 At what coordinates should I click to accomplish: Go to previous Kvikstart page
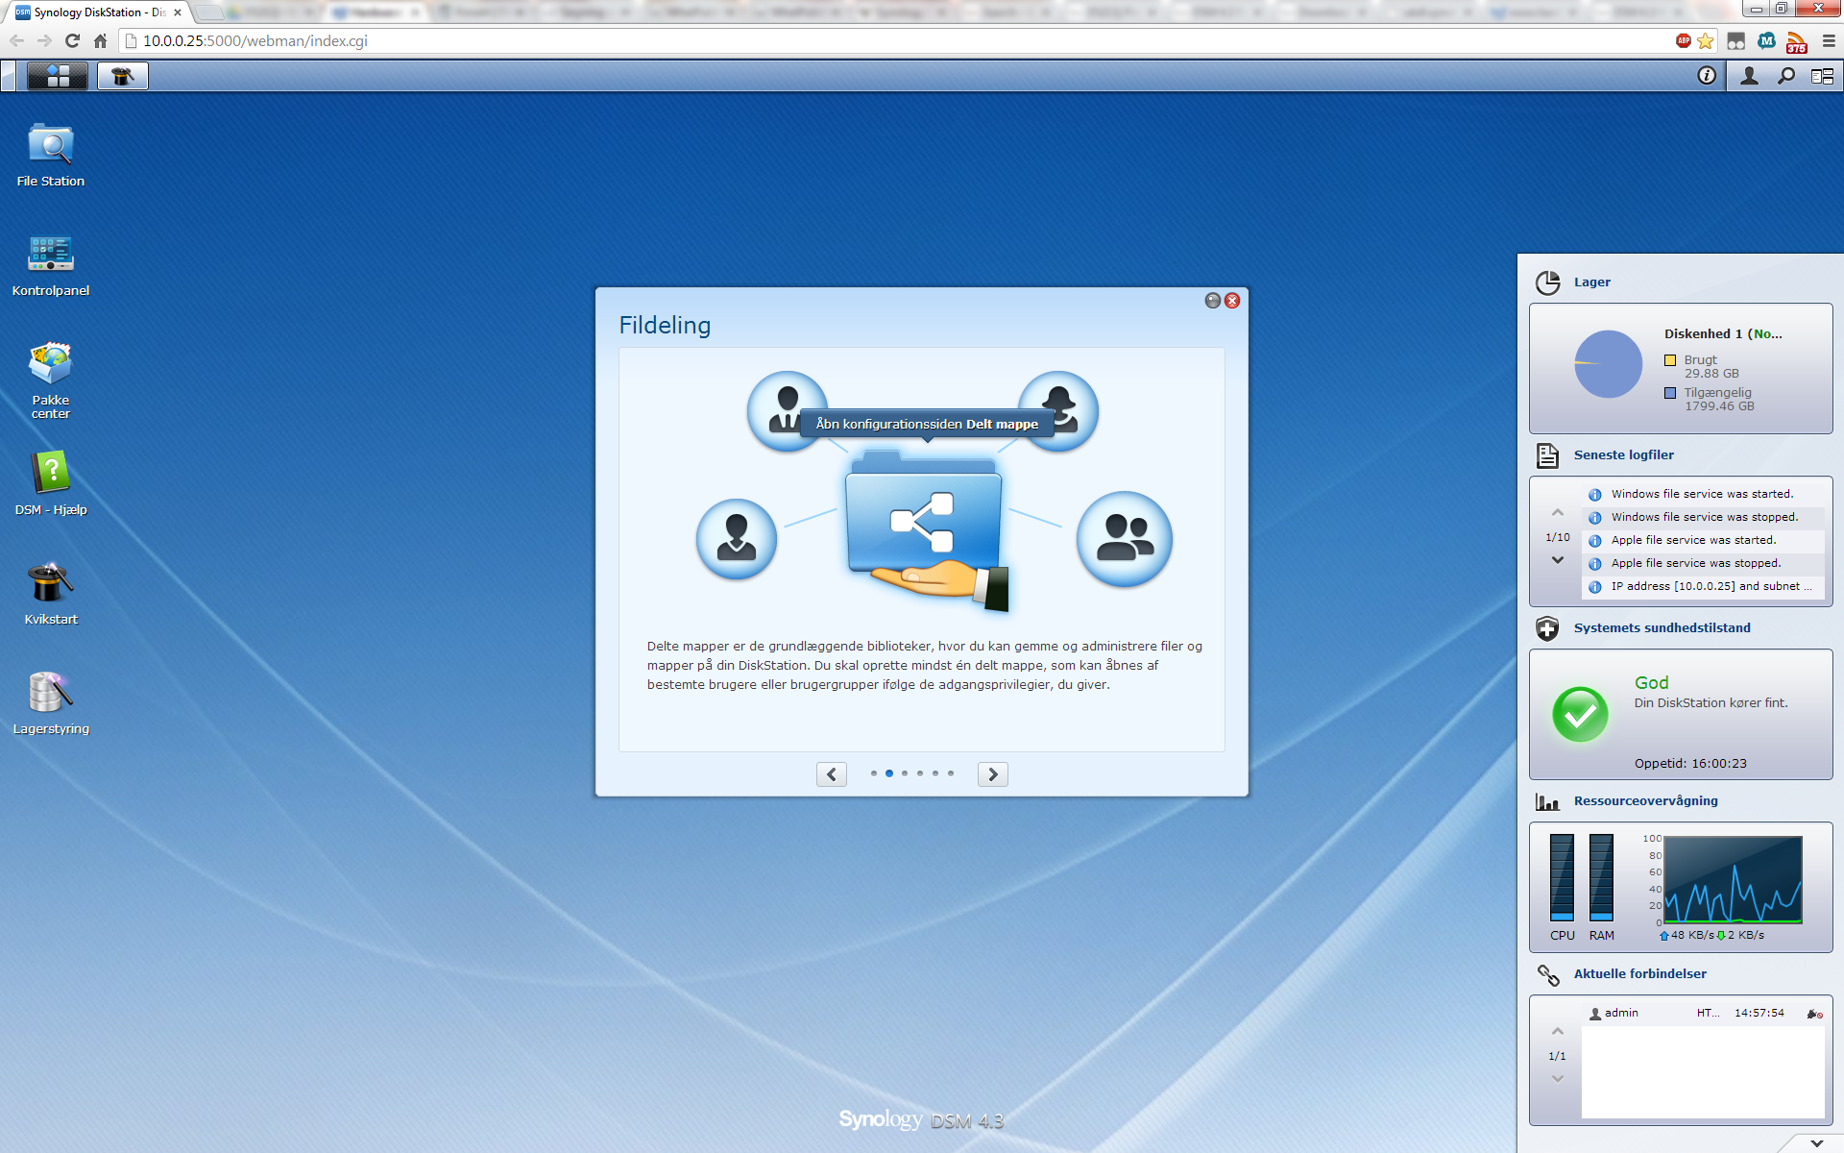[832, 774]
